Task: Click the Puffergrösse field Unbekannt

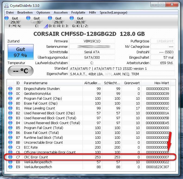Action: tap(163, 41)
